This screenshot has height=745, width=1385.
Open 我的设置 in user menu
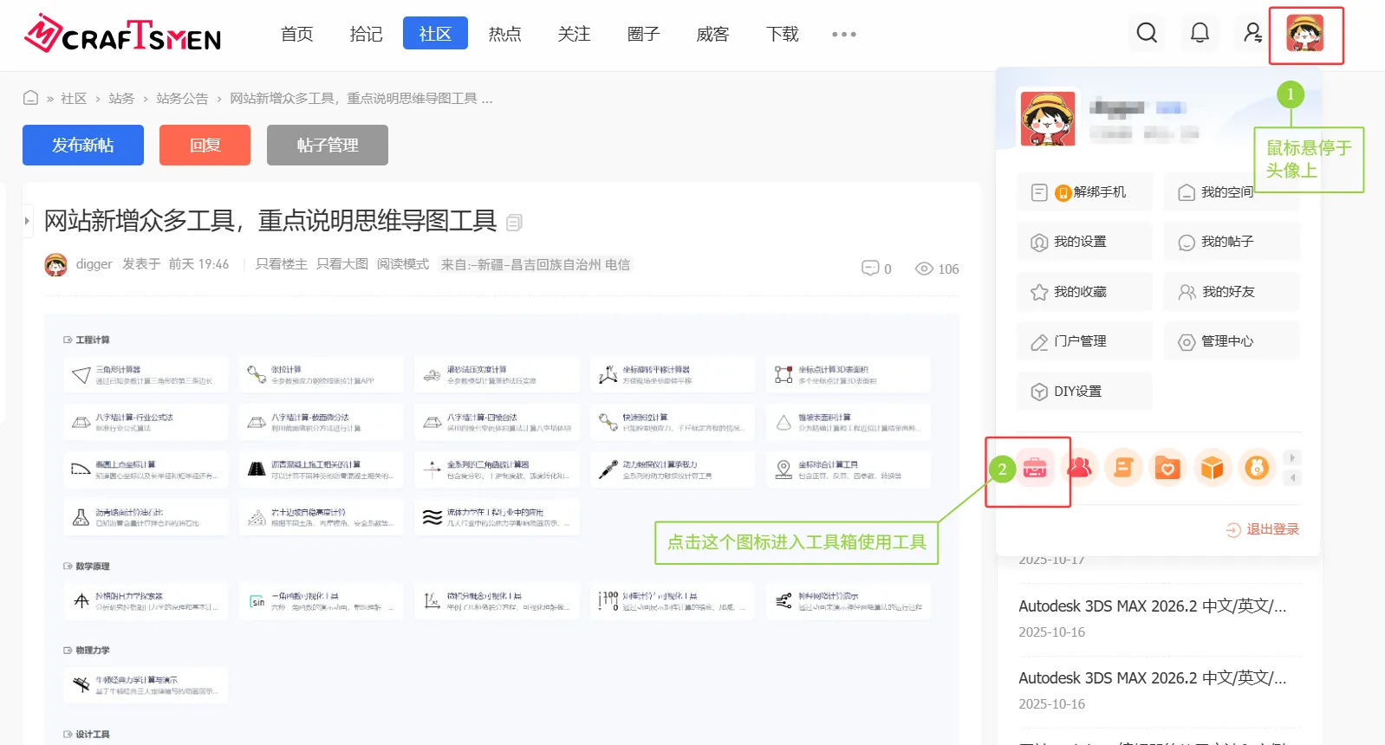coord(1083,242)
